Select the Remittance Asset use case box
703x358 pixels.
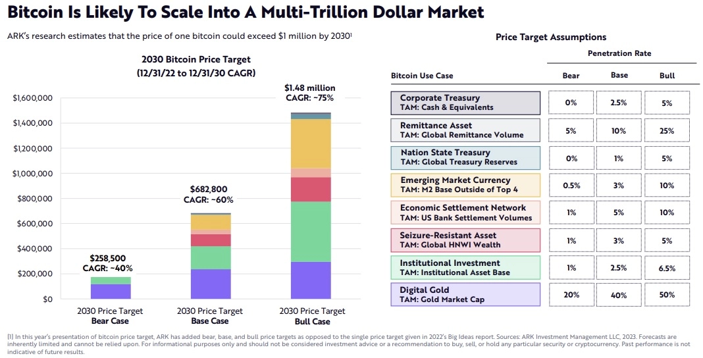pos(466,130)
